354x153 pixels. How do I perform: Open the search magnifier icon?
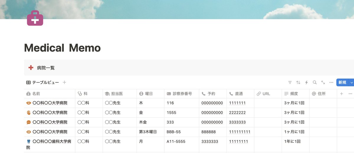[315, 83]
